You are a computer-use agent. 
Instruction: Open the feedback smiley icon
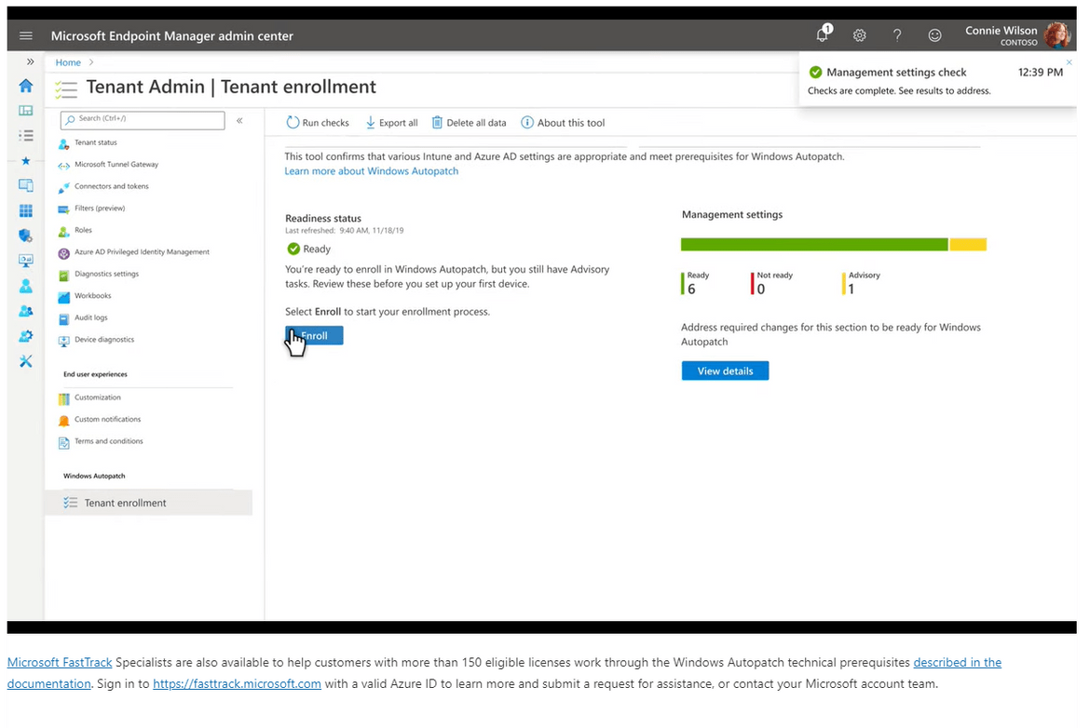click(x=935, y=35)
